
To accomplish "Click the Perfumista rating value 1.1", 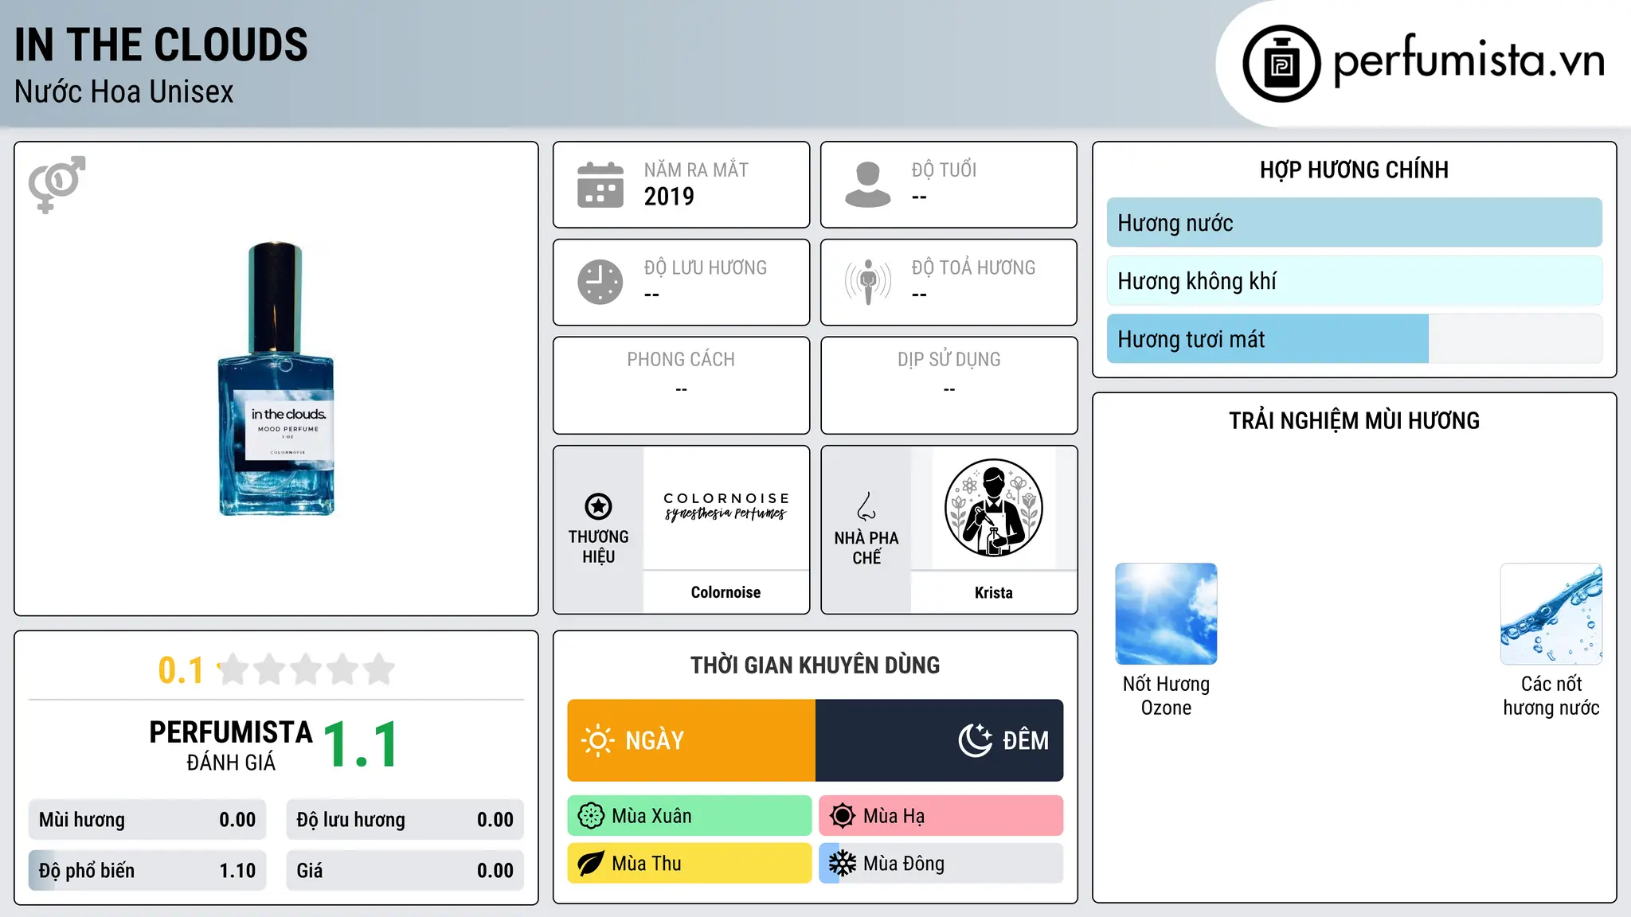I will pyautogui.click(x=361, y=745).
